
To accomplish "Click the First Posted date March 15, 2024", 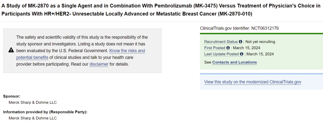I will tap(246, 48).
